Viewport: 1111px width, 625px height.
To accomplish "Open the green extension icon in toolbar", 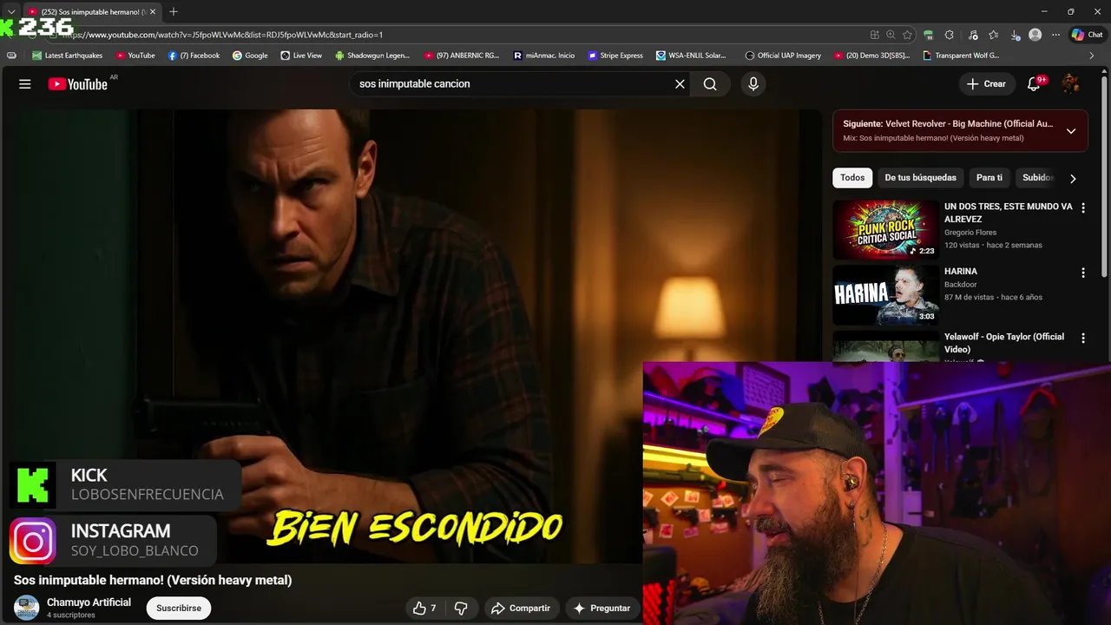I will 928,35.
